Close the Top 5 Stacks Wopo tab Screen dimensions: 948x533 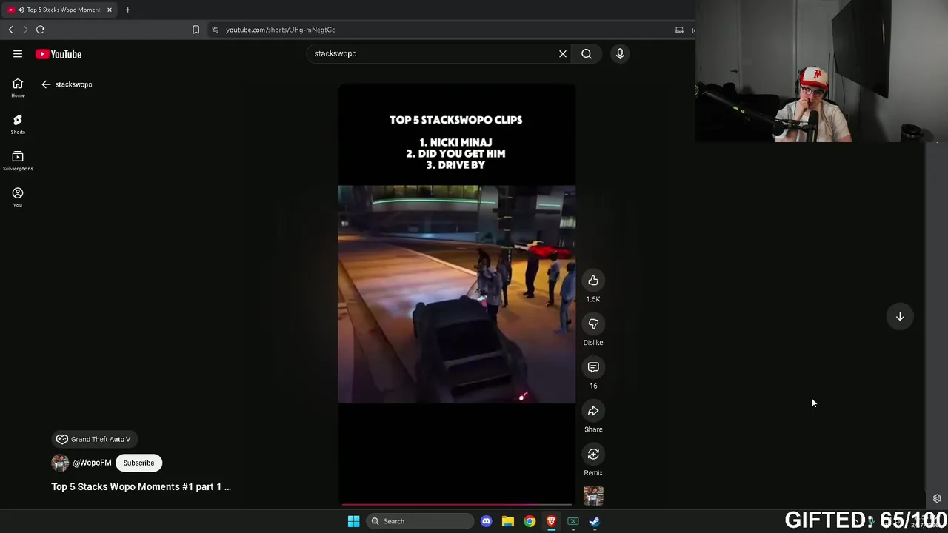tap(110, 10)
